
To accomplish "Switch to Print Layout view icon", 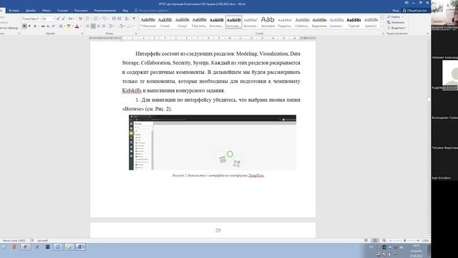I will [375, 241].
